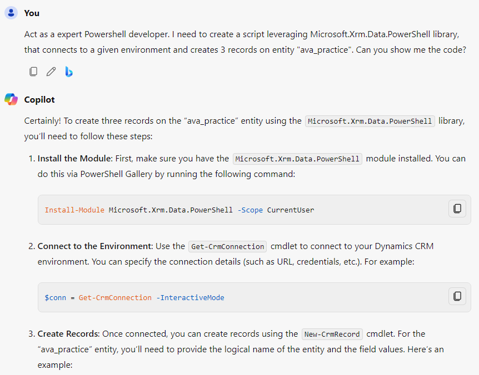479x375 pixels.
Task: Click the Microsoft.Xrm.Data.PowerShell code chip in the intro sentence
Action: coord(370,121)
